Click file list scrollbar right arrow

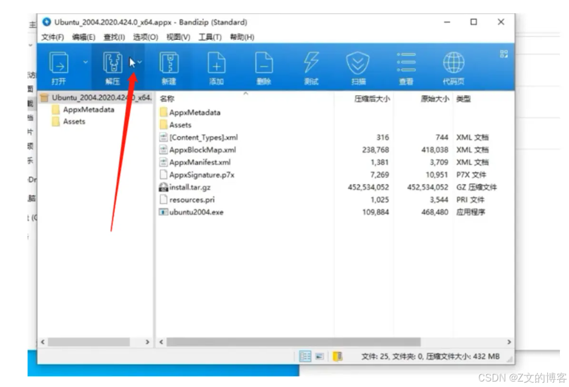click(x=509, y=342)
